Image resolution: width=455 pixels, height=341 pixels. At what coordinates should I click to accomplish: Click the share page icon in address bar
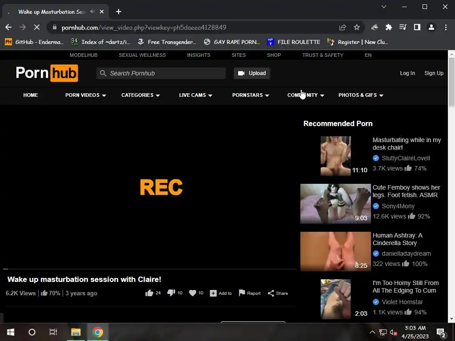tap(343, 27)
